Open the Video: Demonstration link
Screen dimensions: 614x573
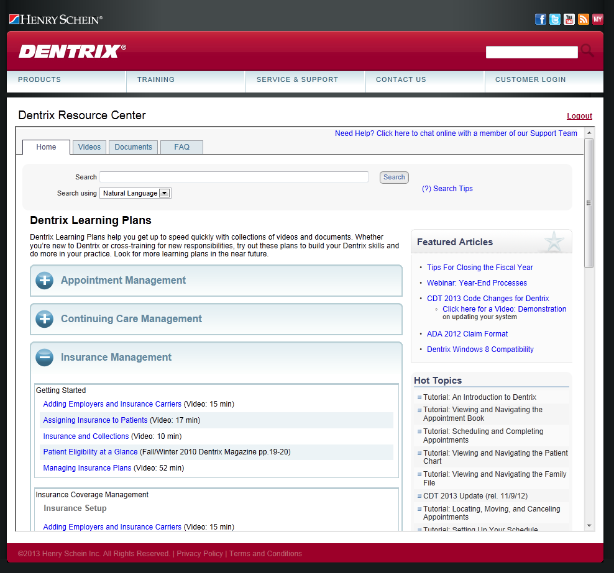tap(505, 309)
